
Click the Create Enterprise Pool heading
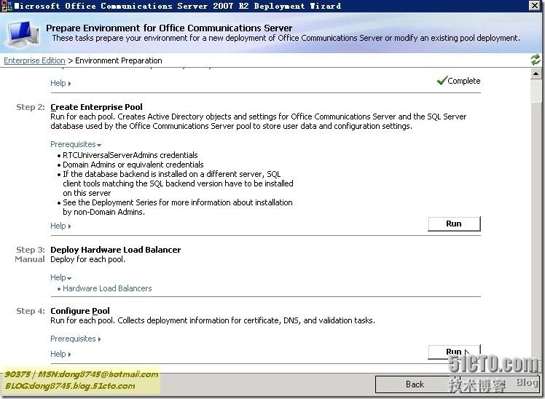(x=96, y=107)
